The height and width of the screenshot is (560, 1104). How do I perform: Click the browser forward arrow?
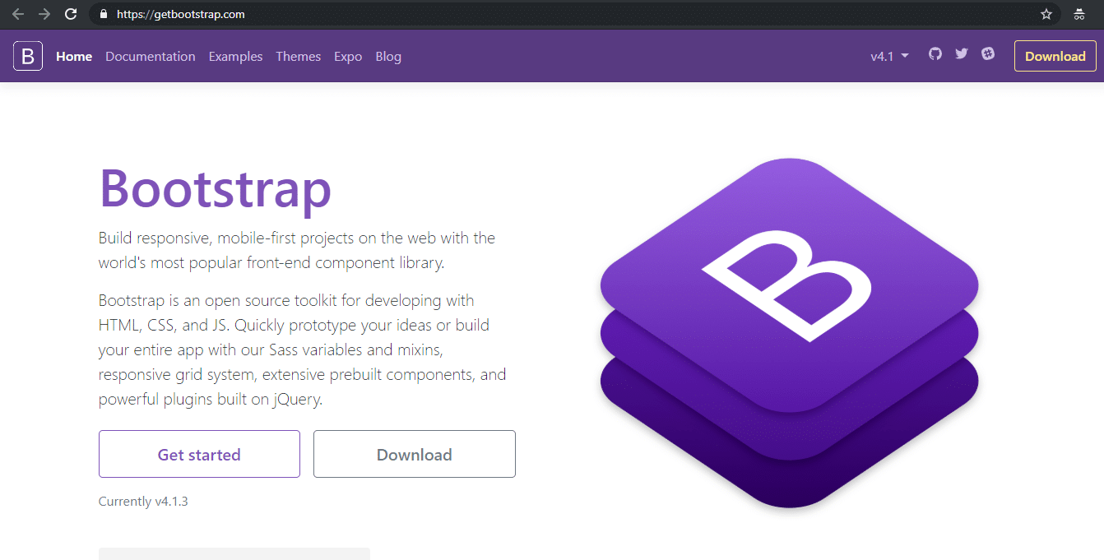[x=44, y=14]
